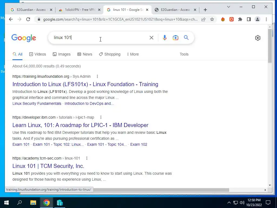
Task: Open the Extensions puzzle piece menu
Action: 240,19
